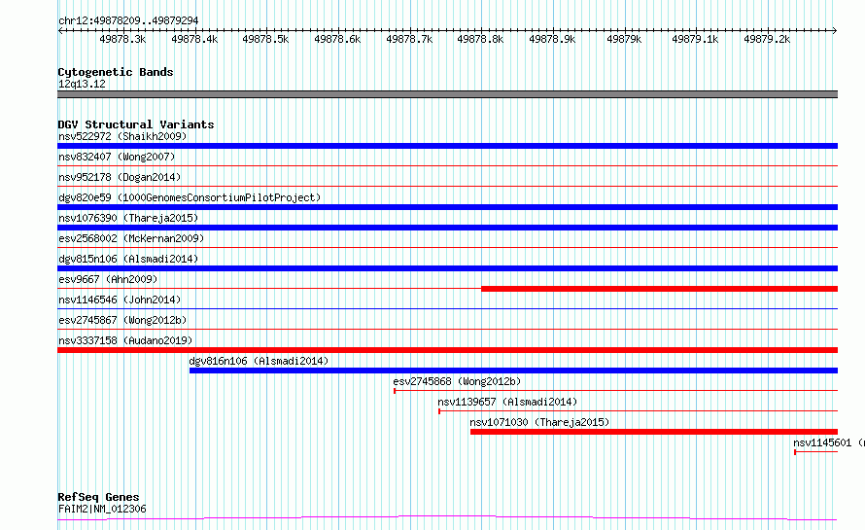The image size is (865, 530).
Task: Click the nsv522972 (Shaikh2009) variant label
Action: click(122, 136)
